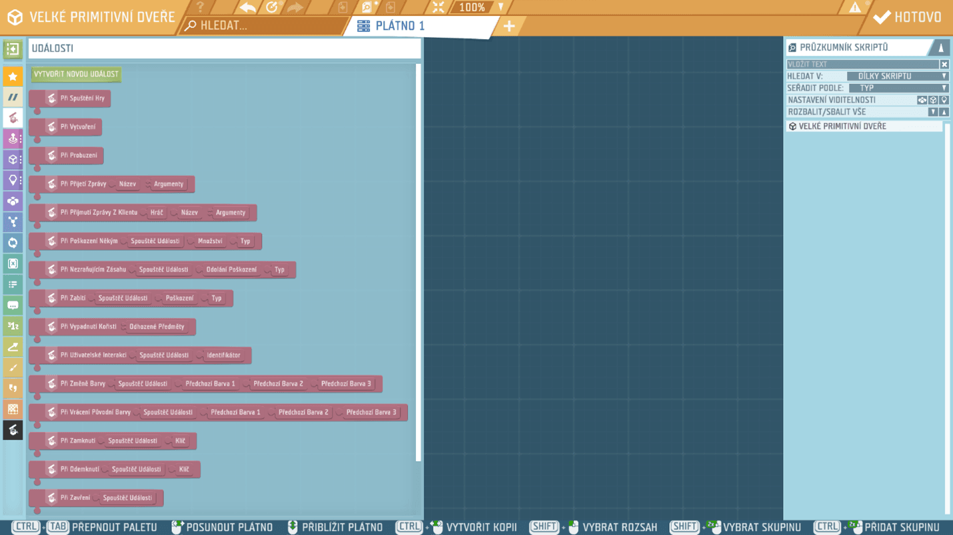Image resolution: width=953 pixels, height=535 pixels.
Task: Click the undo arrow in the top toolbar
Action: [x=248, y=7]
